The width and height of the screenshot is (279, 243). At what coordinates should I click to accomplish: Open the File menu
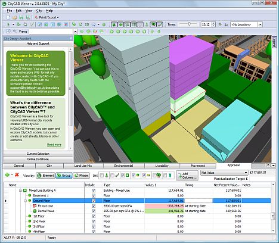(10, 11)
